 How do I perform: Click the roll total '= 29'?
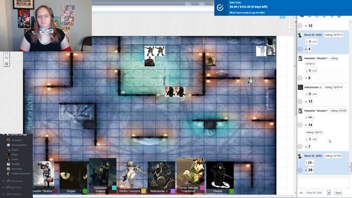point(309,170)
